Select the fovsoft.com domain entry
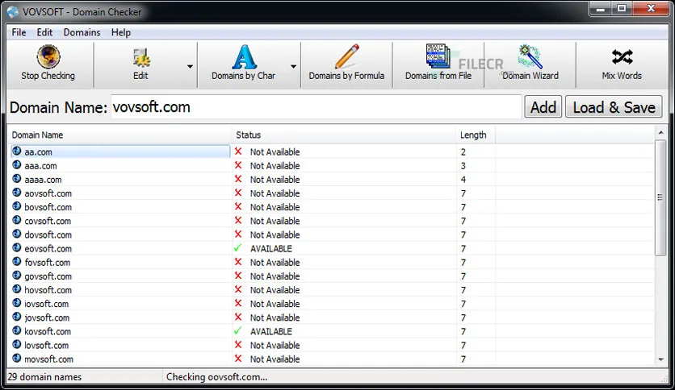The height and width of the screenshot is (390, 675). 47,262
